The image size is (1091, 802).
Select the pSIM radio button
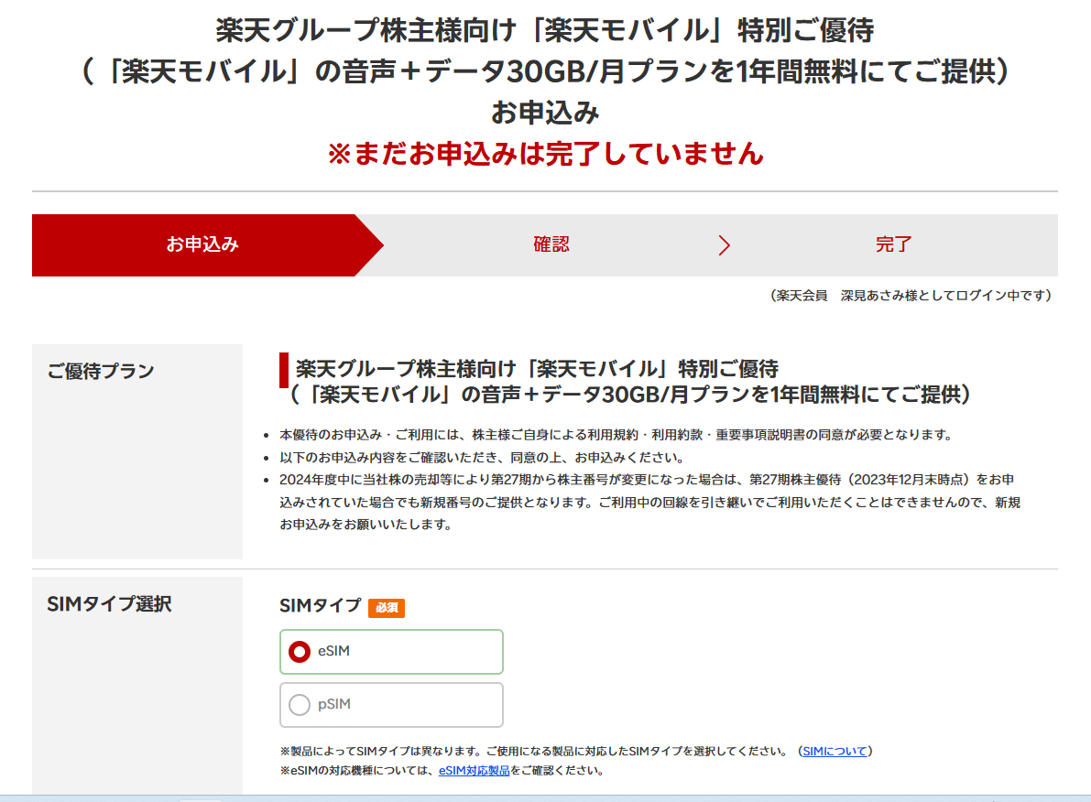pos(300,705)
